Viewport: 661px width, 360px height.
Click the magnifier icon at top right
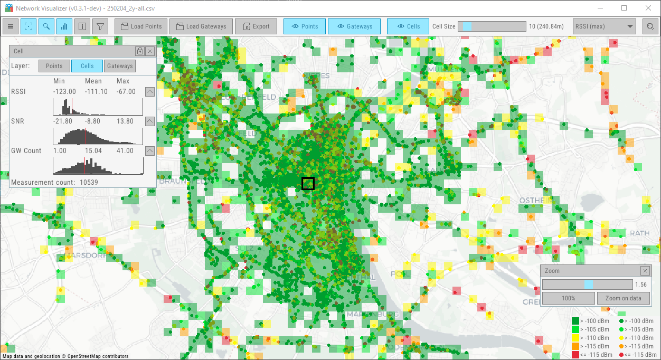(650, 26)
